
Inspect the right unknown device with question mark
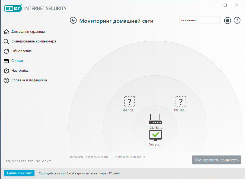point(181,101)
